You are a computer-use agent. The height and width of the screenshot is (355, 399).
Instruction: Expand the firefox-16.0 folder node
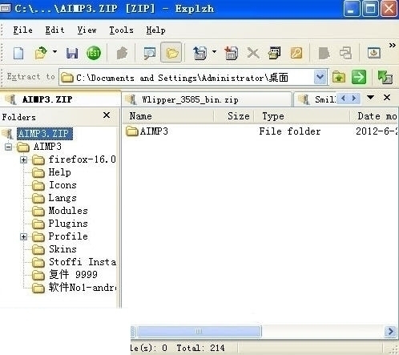click(24, 159)
